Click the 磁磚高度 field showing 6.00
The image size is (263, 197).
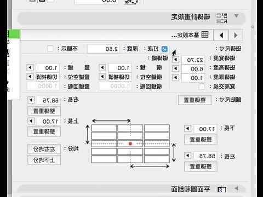(x=193, y=69)
